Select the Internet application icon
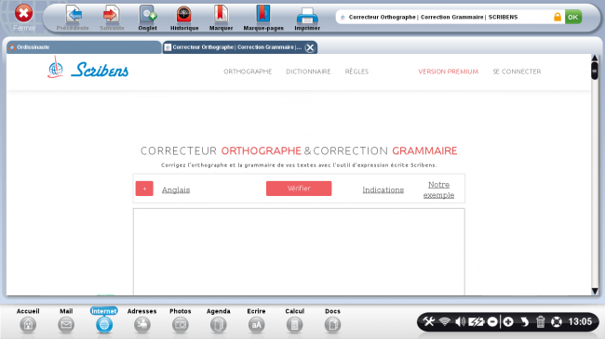Viewport: 605px width, 339px height. click(104, 320)
